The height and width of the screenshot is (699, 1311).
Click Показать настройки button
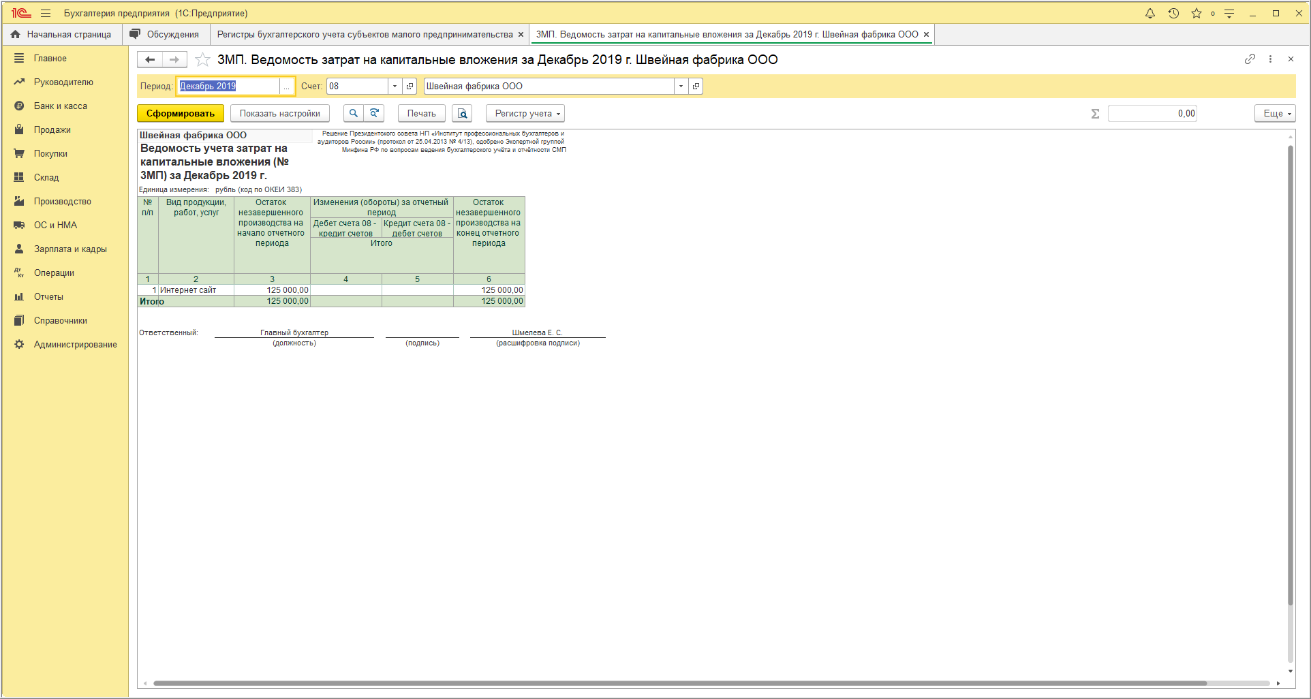[x=280, y=114]
